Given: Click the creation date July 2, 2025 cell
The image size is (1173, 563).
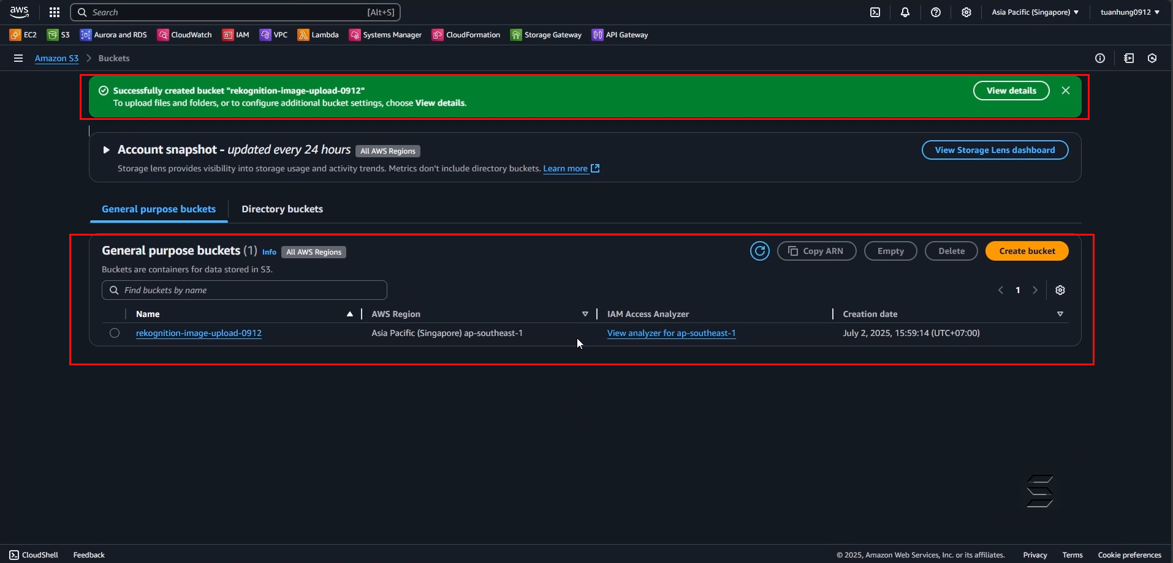Looking at the screenshot, I should pyautogui.click(x=911, y=333).
